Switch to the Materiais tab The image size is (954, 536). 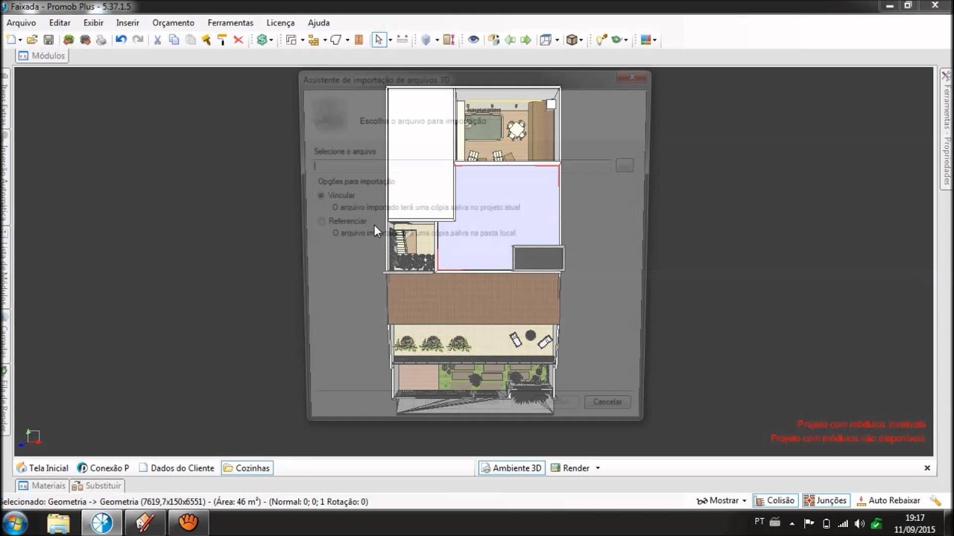pos(42,486)
